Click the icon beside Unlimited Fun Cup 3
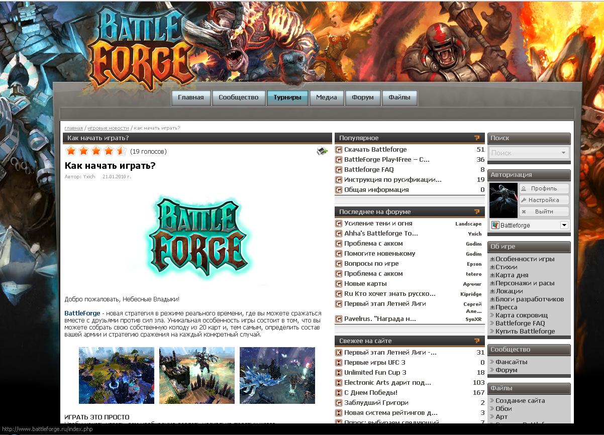Image resolution: width=604 pixels, height=435 pixels. [x=339, y=373]
